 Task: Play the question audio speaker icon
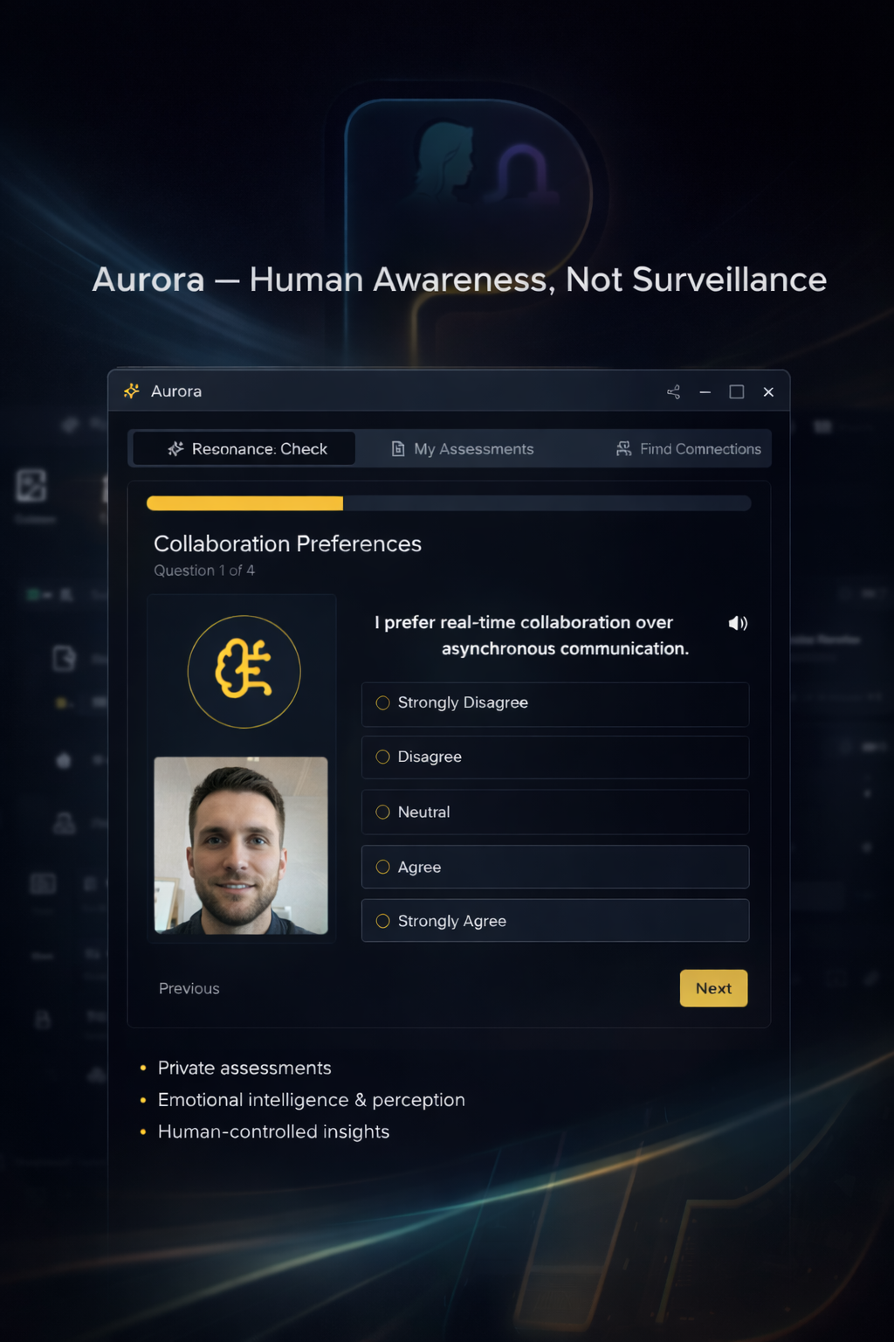click(x=738, y=623)
